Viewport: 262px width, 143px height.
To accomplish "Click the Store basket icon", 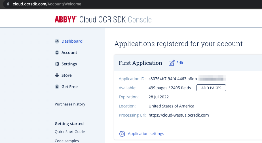I will (57, 75).
